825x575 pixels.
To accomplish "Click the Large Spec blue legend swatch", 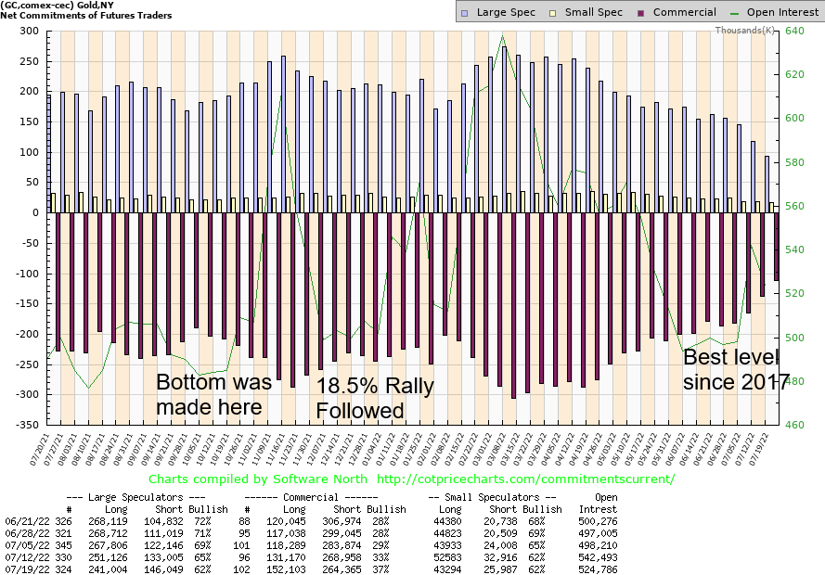I will point(466,13).
